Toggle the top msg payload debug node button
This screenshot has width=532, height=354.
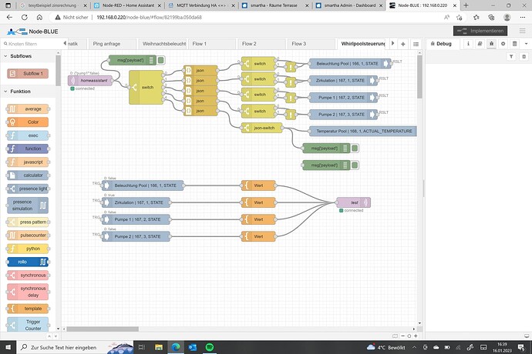click(160, 58)
